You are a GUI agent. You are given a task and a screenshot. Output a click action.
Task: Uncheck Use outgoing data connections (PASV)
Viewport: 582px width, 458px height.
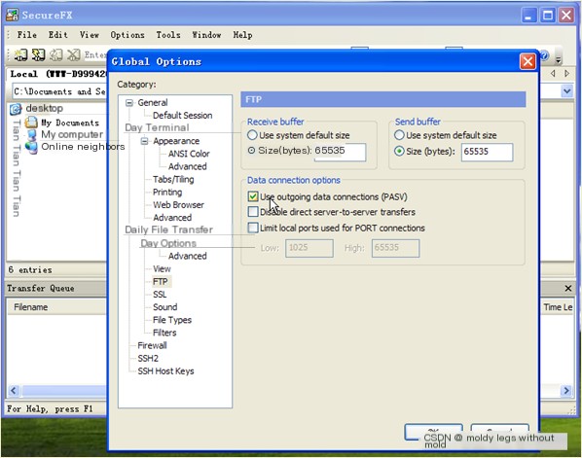[253, 196]
